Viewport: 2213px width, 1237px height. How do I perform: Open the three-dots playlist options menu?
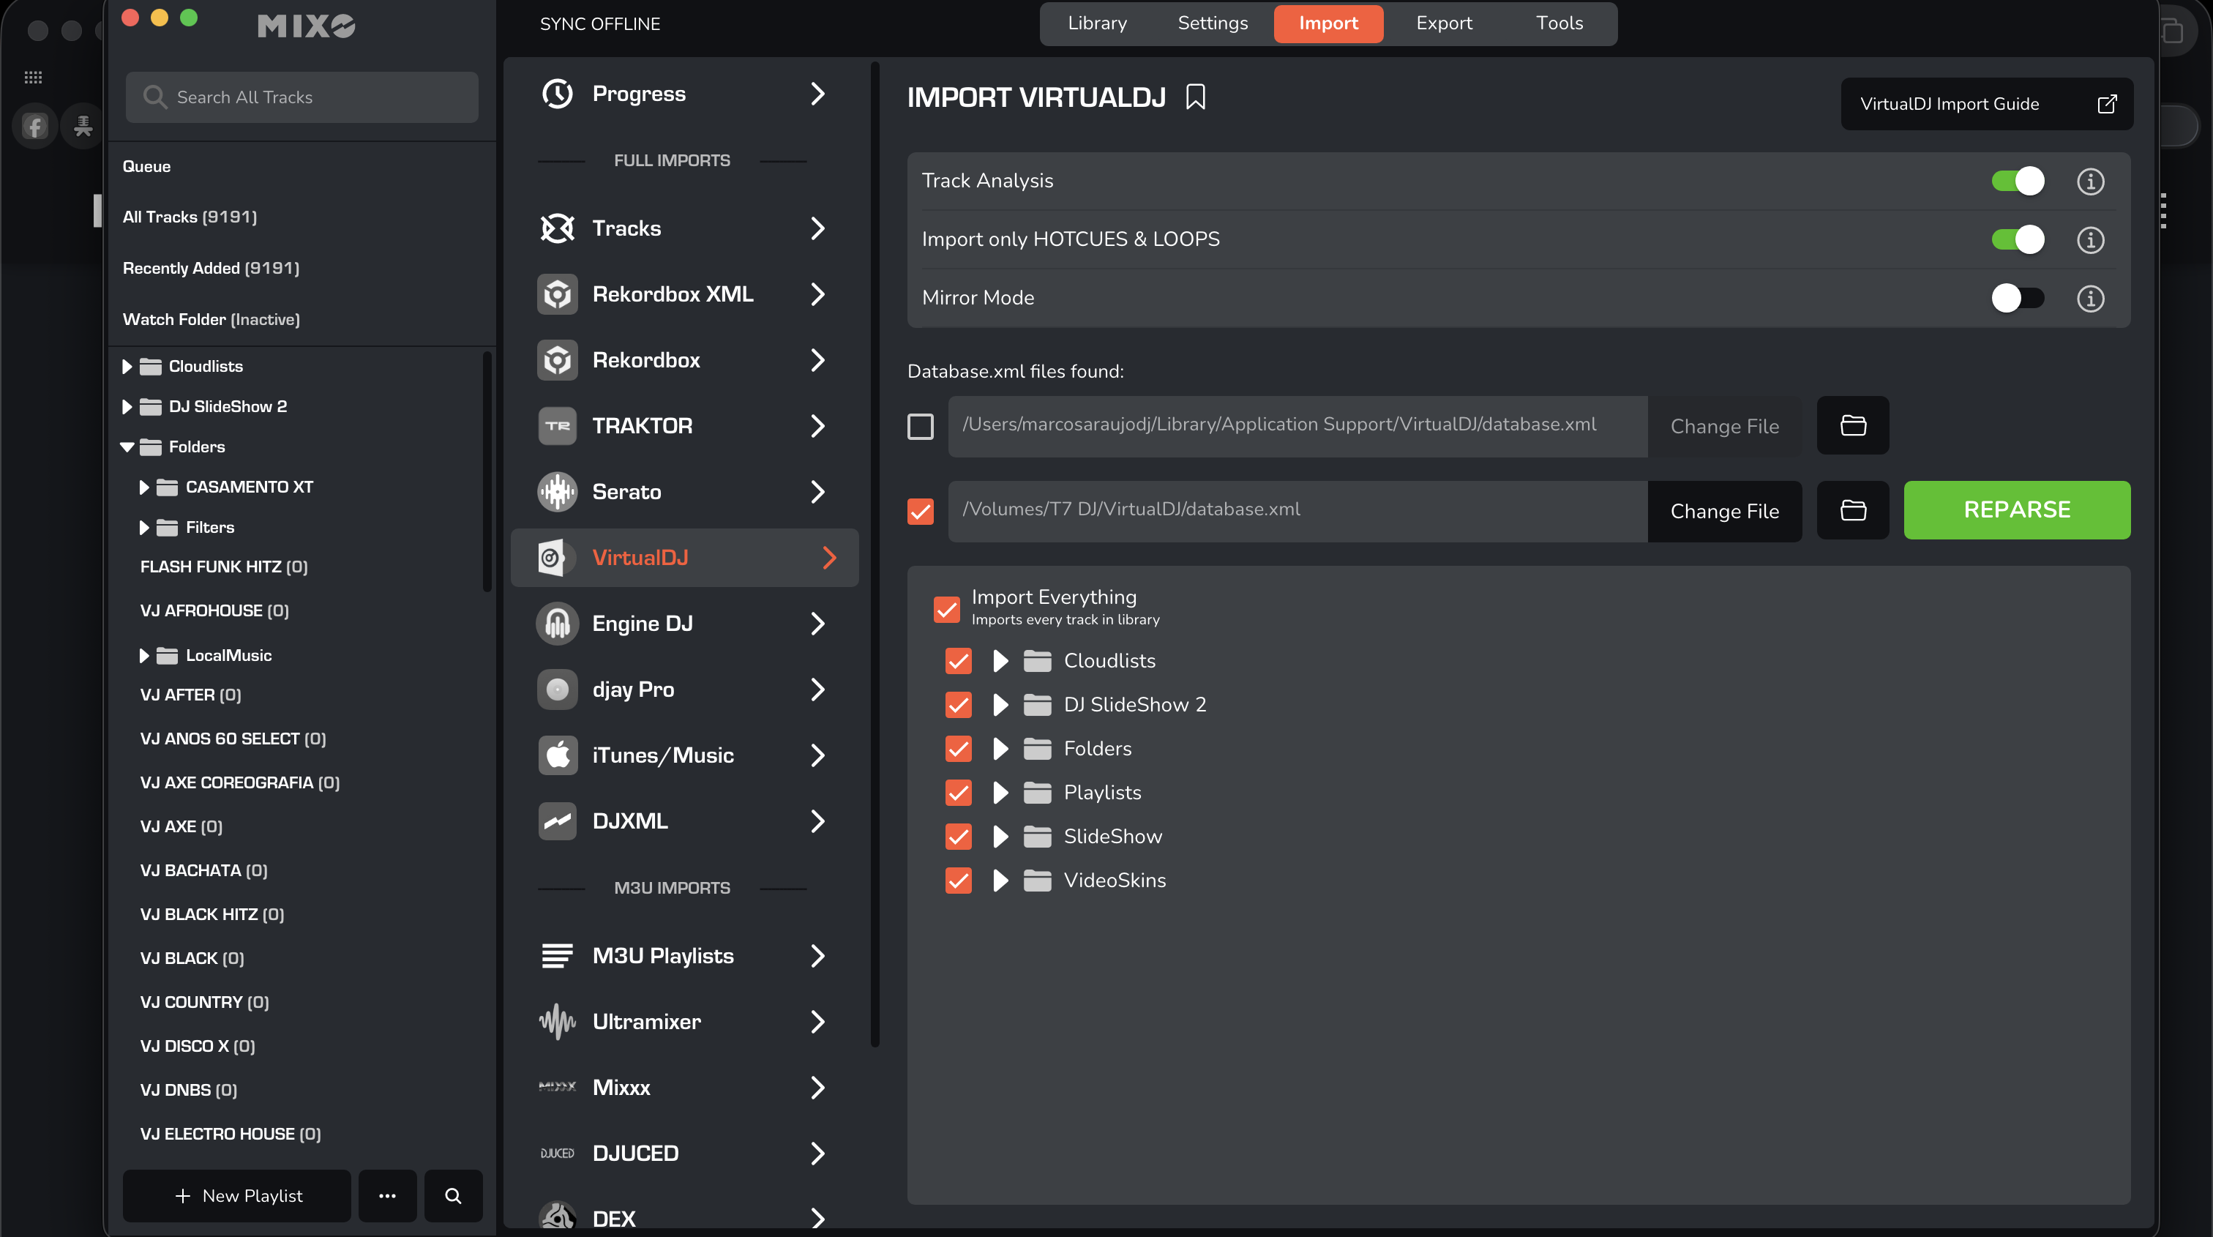pos(387,1196)
